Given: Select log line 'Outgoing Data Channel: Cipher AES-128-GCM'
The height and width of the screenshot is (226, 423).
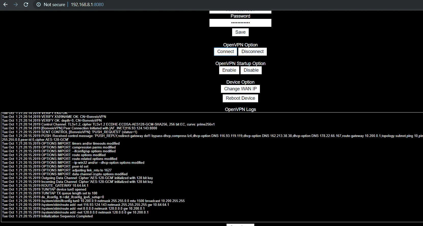Looking at the screenshot, I should coord(77,178).
